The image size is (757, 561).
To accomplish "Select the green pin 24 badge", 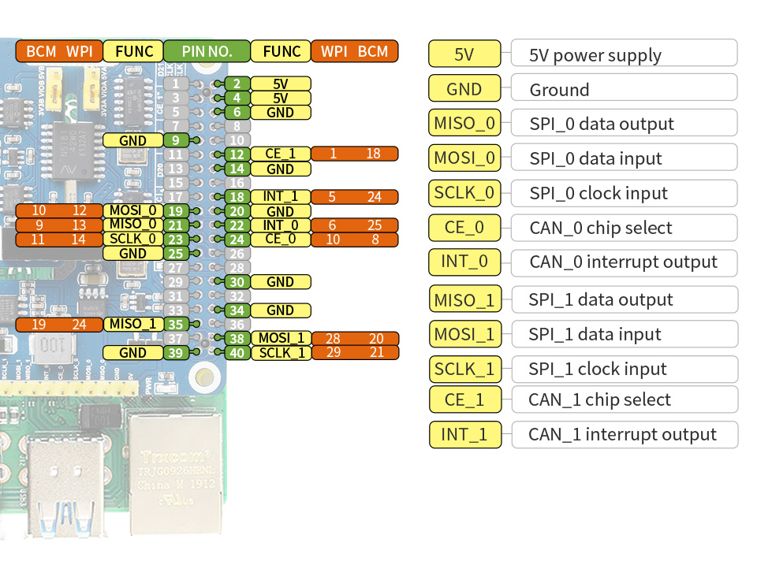I will (x=237, y=239).
